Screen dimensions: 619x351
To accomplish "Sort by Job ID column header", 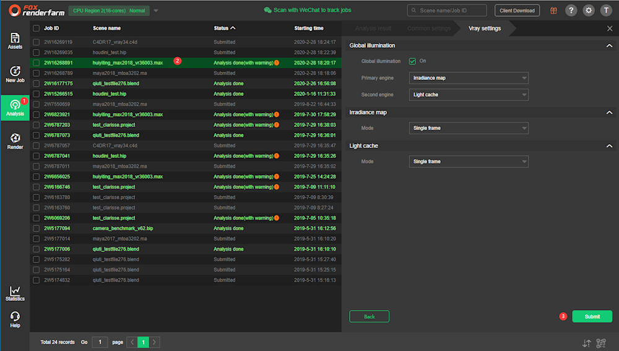I will 51,28.
